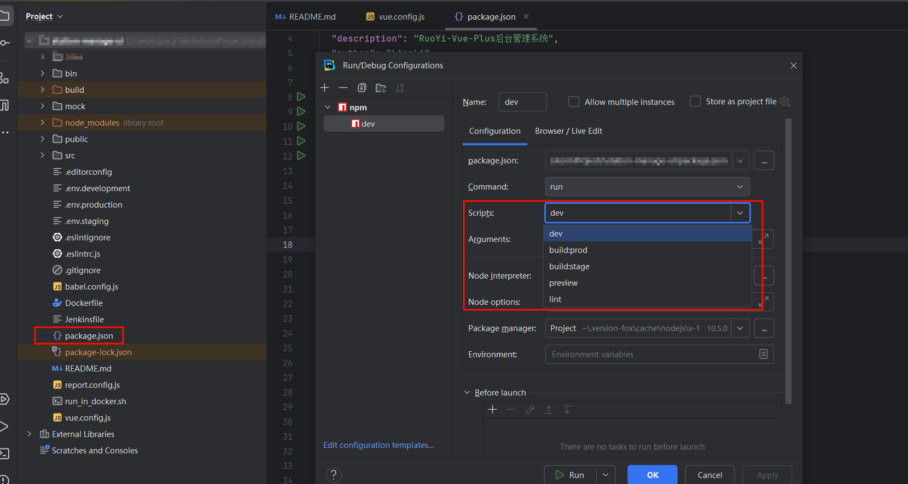The width and height of the screenshot is (908, 484).
Task: Switch to Browser / Live Edit tab
Action: coord(568,131)
